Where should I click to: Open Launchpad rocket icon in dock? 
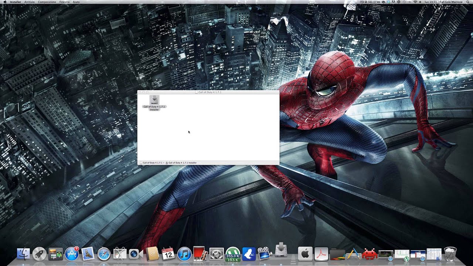tap(40, 254)
